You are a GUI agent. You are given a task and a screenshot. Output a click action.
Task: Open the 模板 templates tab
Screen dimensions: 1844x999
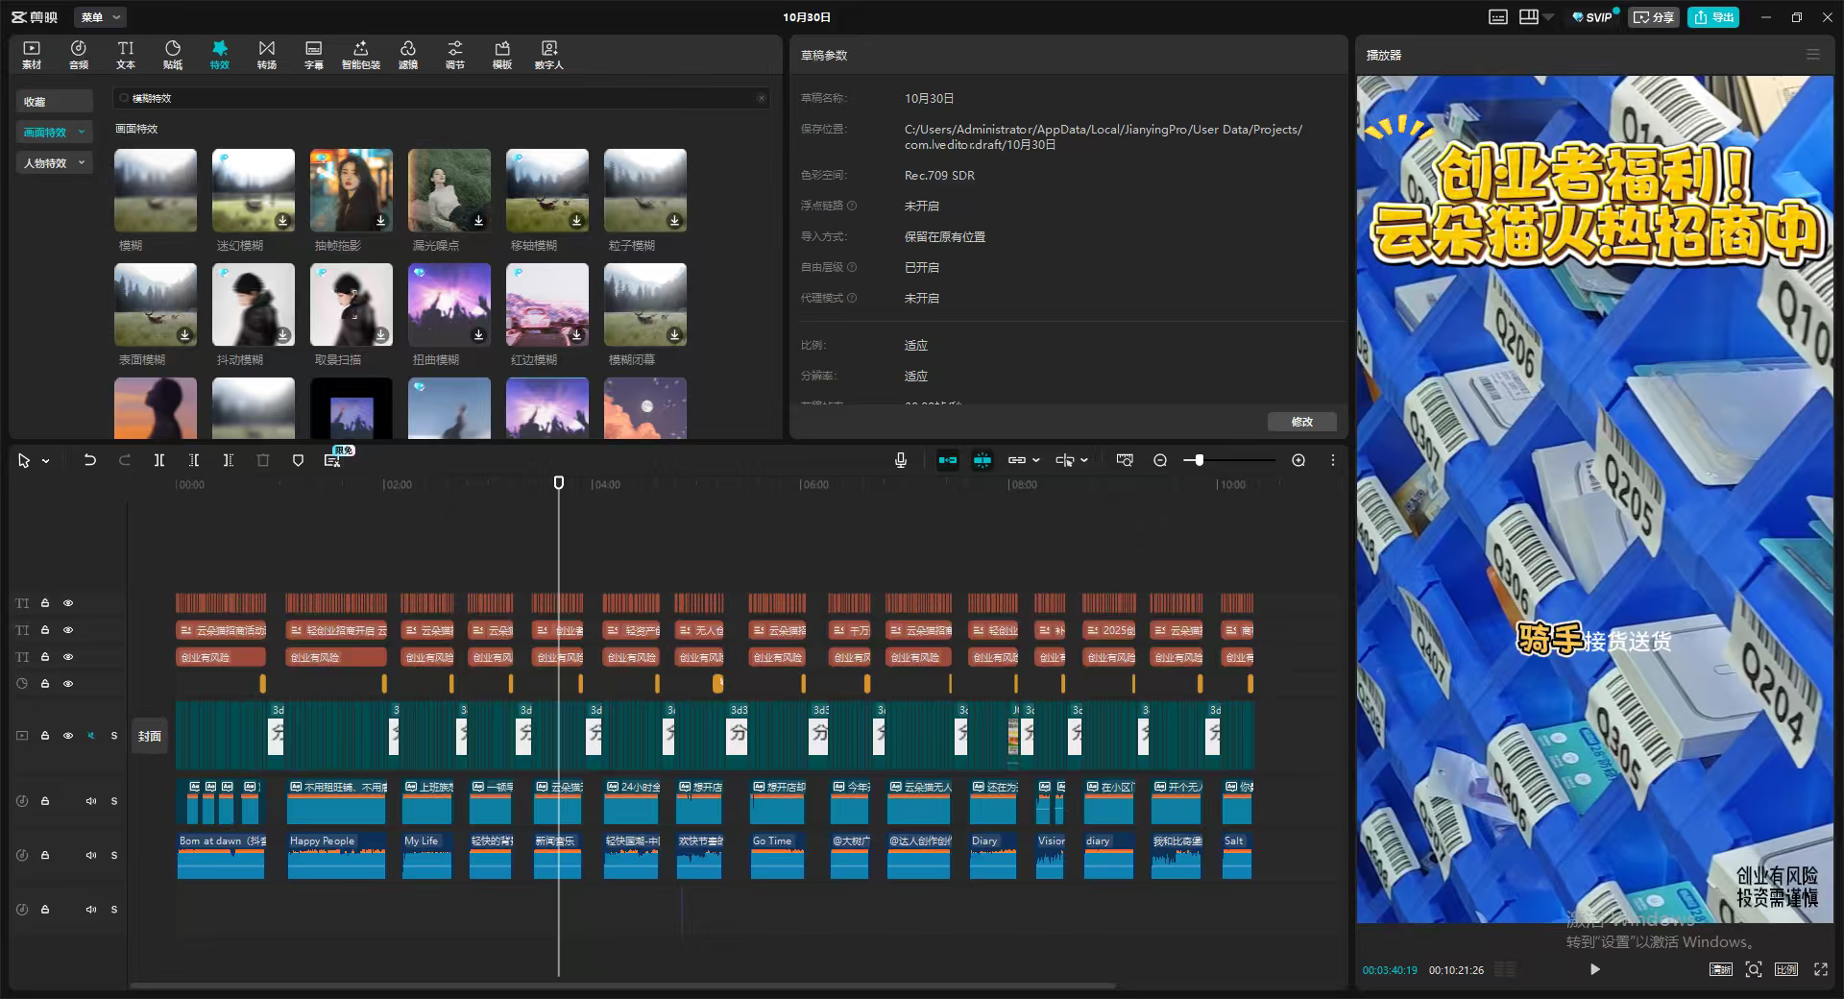click(502, 55)
